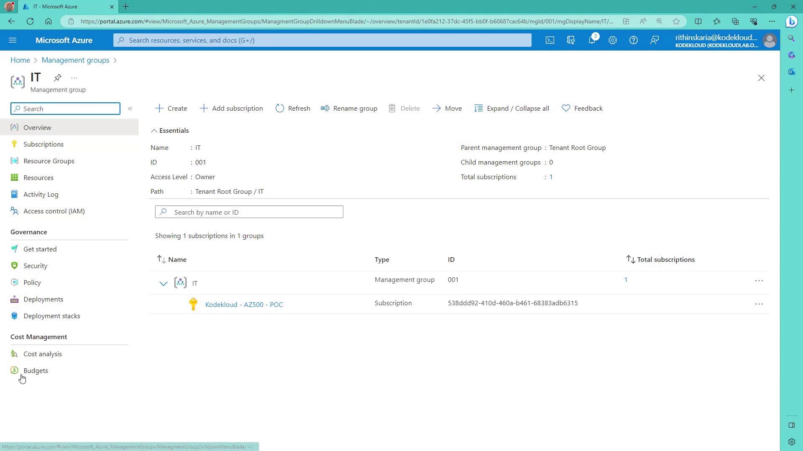
Task: Open the portal hamburger menu
Action: 13,40
